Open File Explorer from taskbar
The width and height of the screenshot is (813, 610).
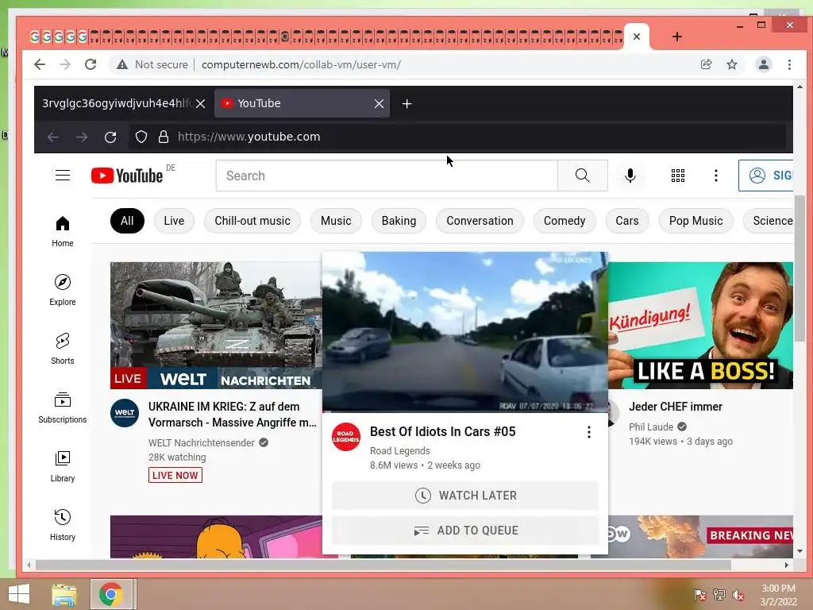tap(64, 594)
